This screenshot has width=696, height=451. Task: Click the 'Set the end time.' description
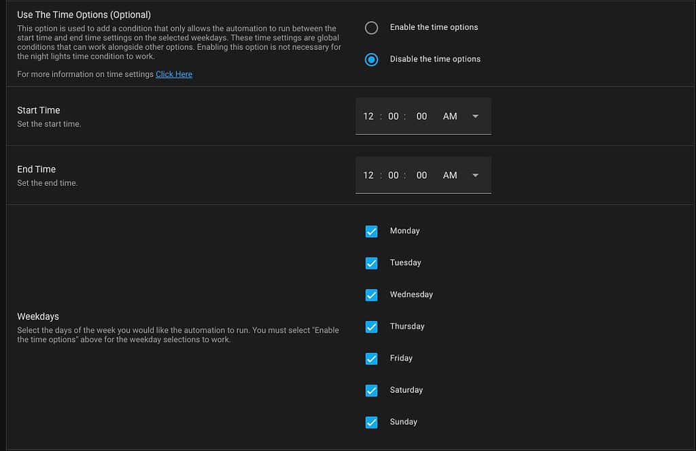pos(48,183)
